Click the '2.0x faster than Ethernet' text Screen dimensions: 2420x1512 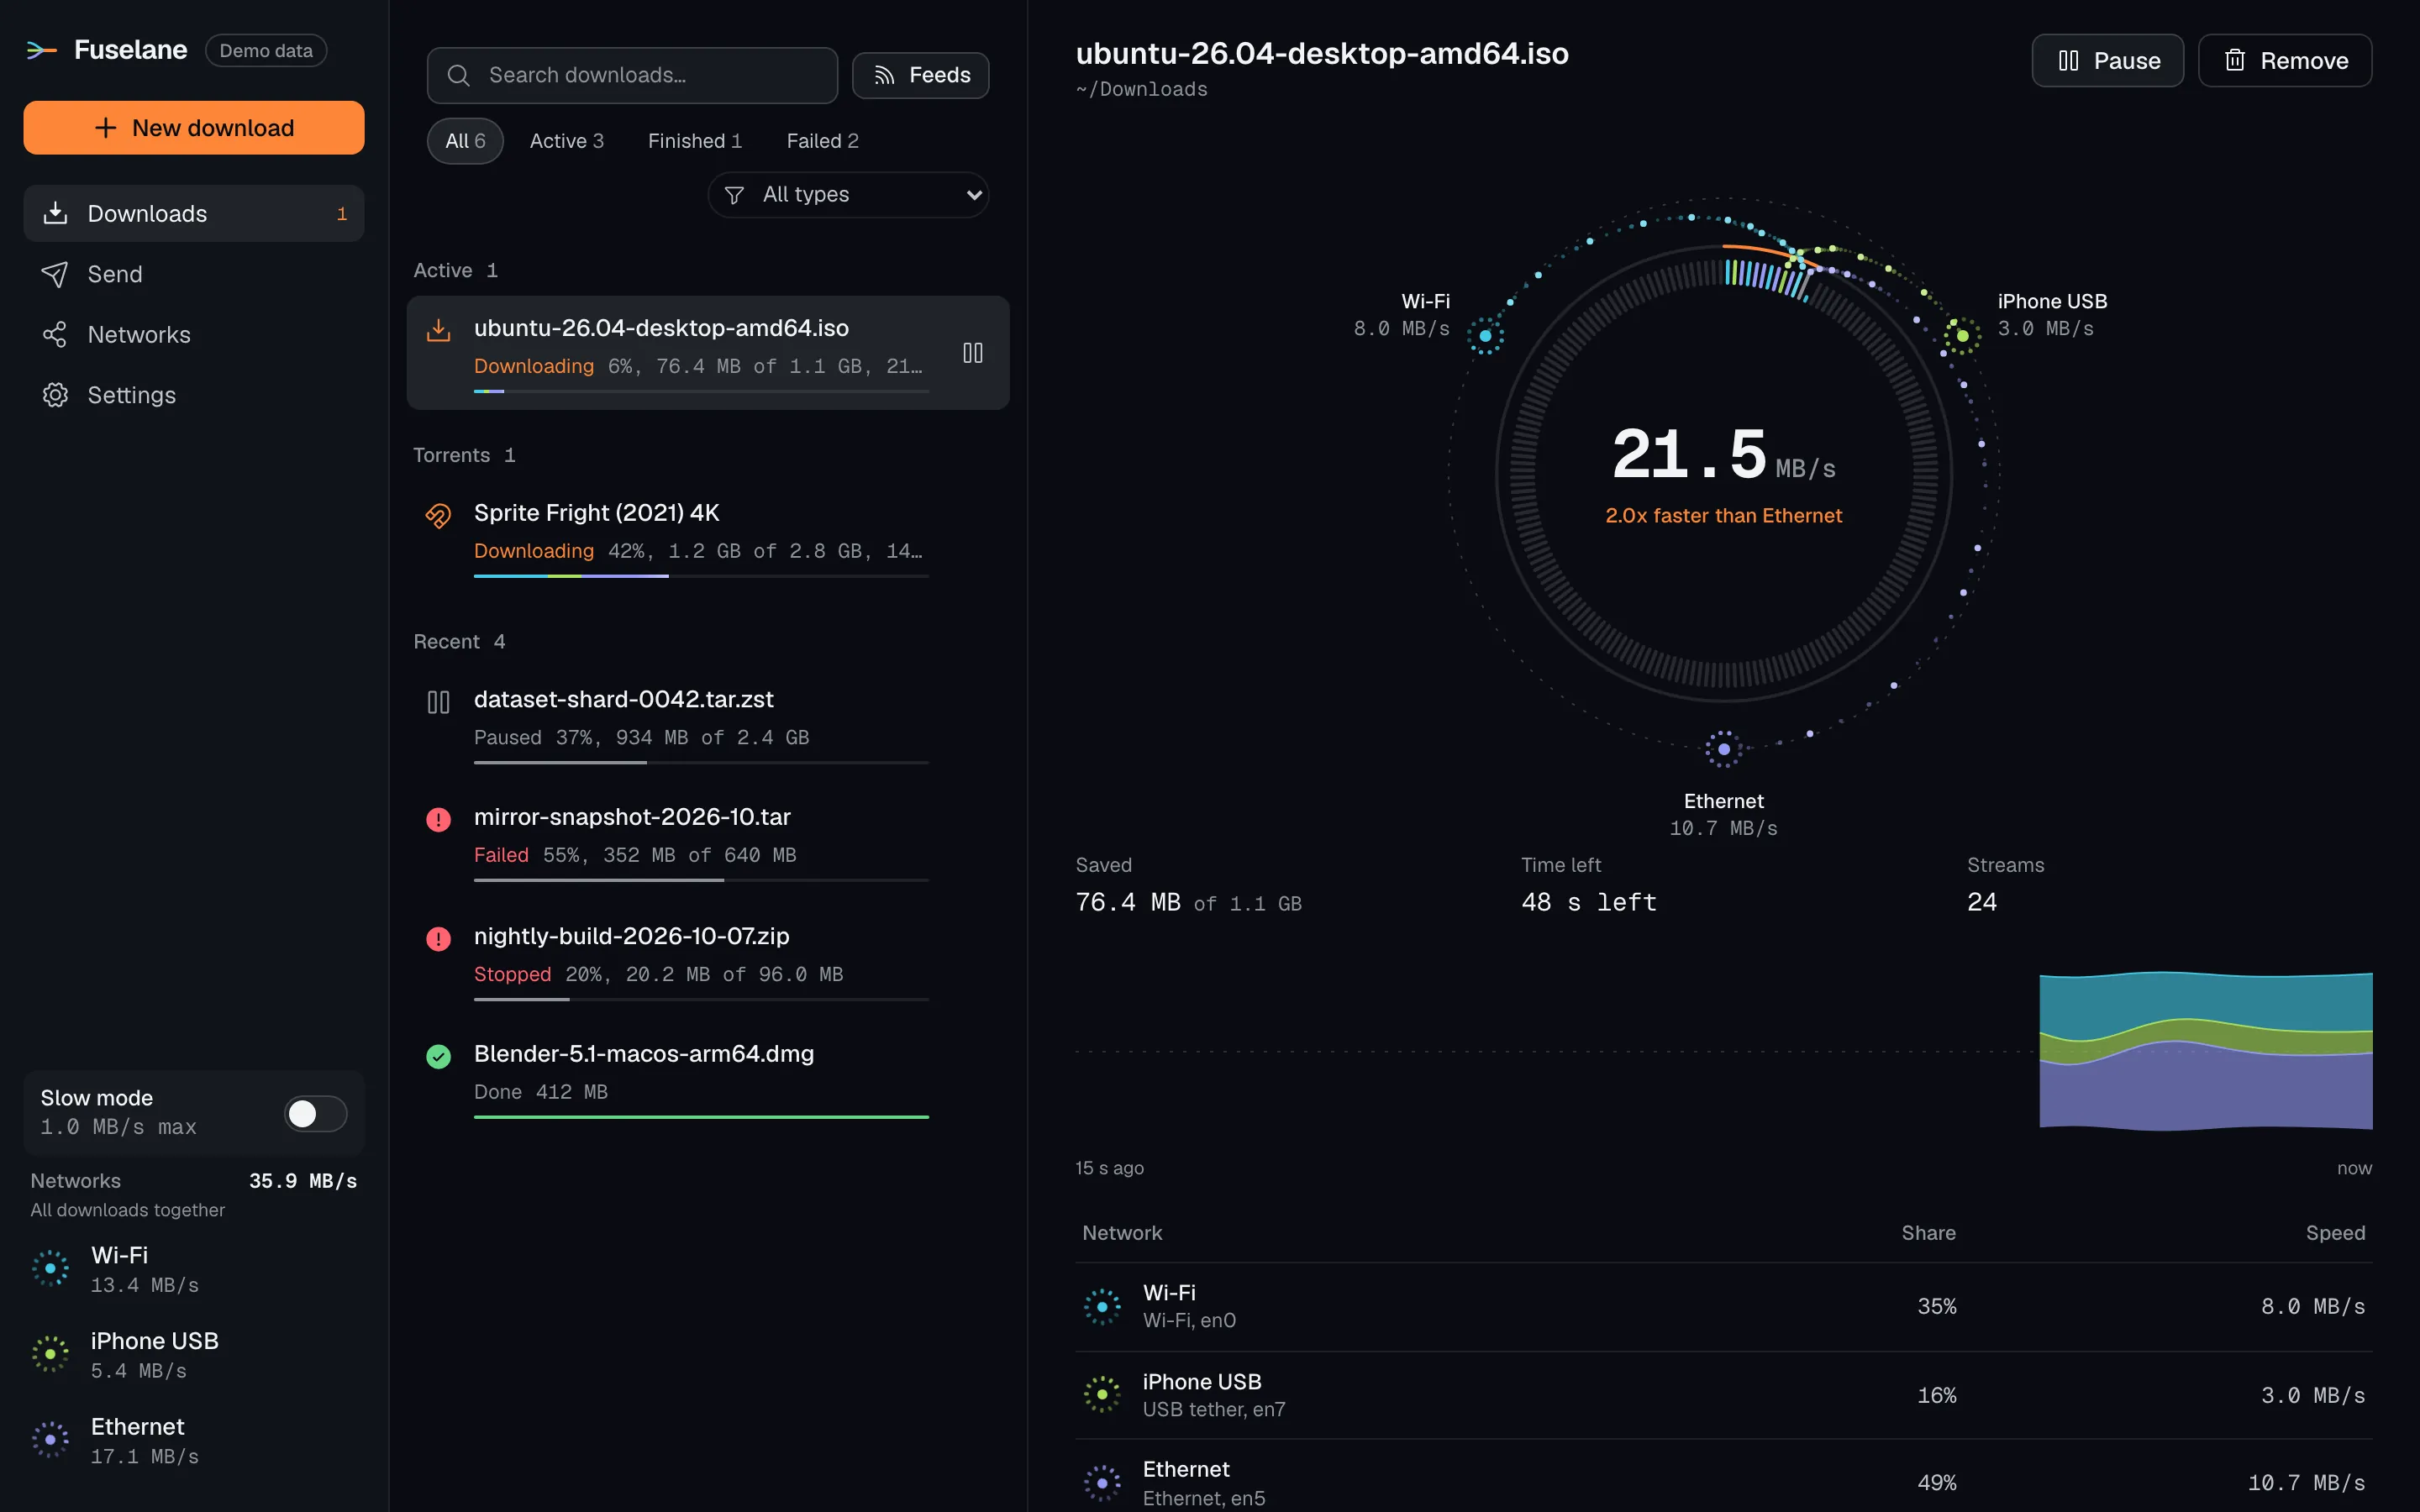pos(1723,515)
